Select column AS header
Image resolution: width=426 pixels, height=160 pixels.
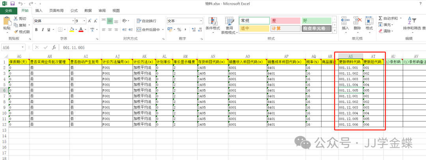[x=349, y=57]
